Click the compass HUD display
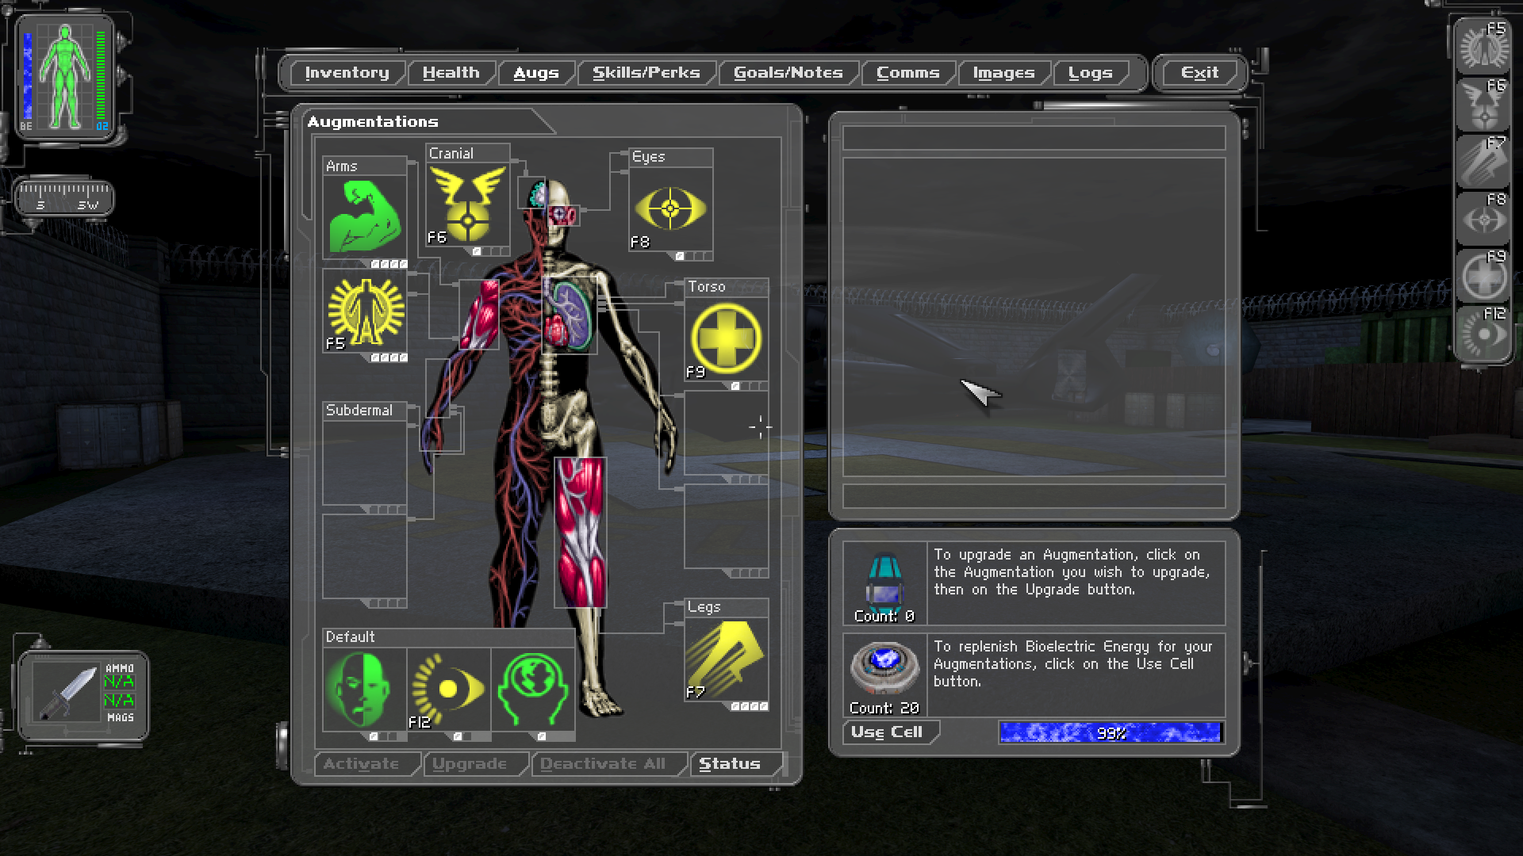The image size is (1523, 856). [x=65, y=198]
